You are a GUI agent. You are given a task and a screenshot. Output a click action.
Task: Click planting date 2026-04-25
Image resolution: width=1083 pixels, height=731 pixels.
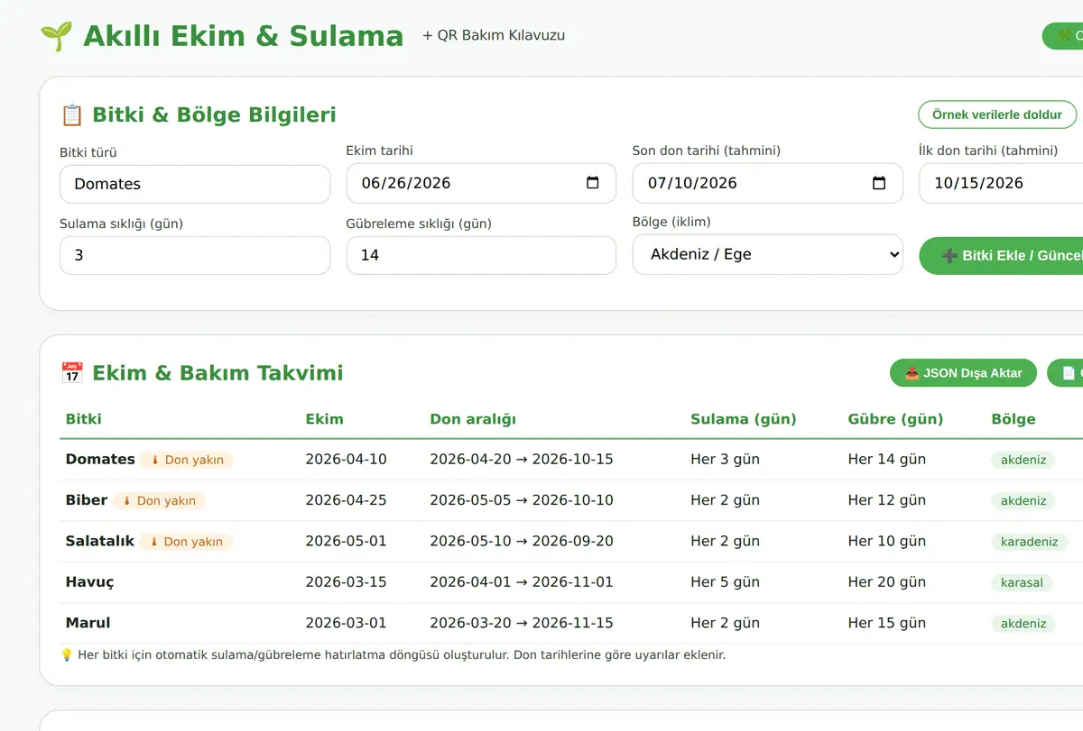tap(347, 500)
